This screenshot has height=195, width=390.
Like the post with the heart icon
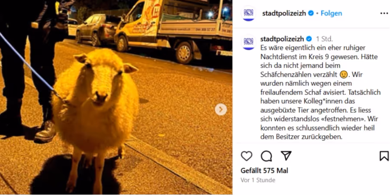click(x=247, y=156)
